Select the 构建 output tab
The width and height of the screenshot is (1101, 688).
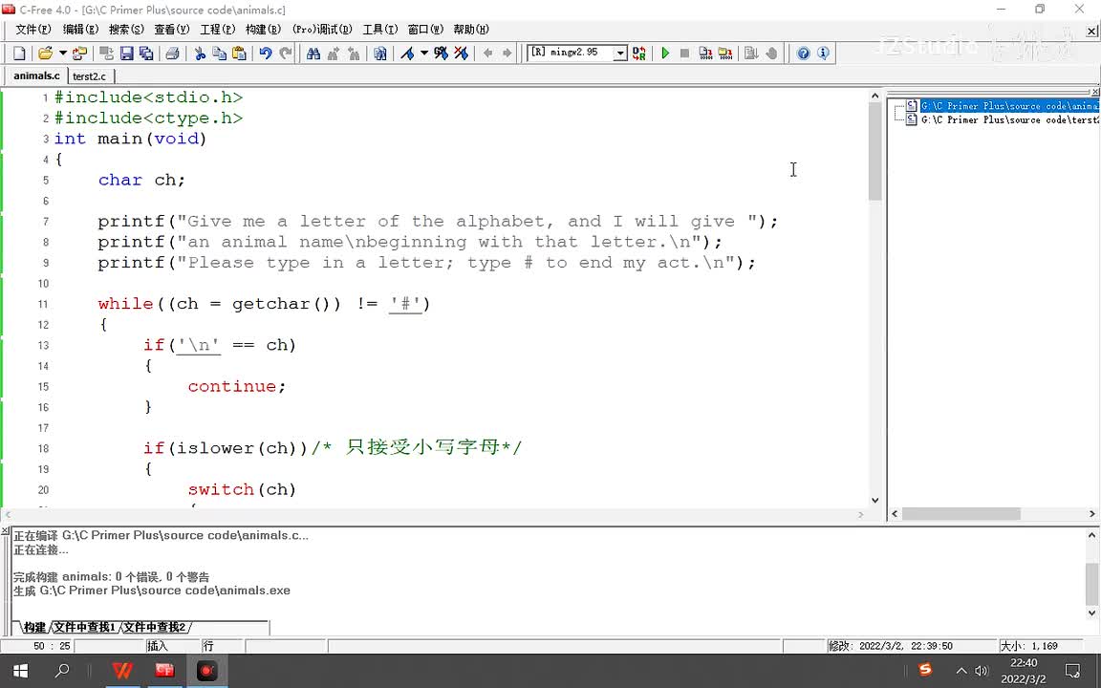click(x=34, y=627)
